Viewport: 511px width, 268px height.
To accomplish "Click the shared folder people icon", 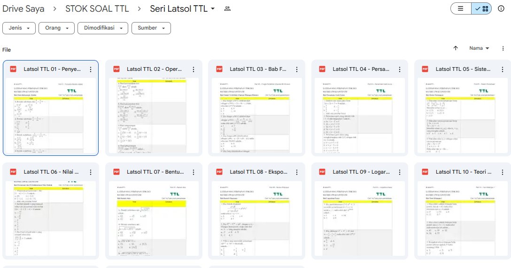I will (x=227, y=9).
